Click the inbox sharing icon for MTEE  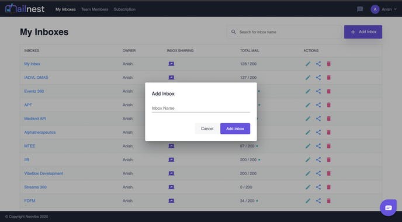(171, 146)
